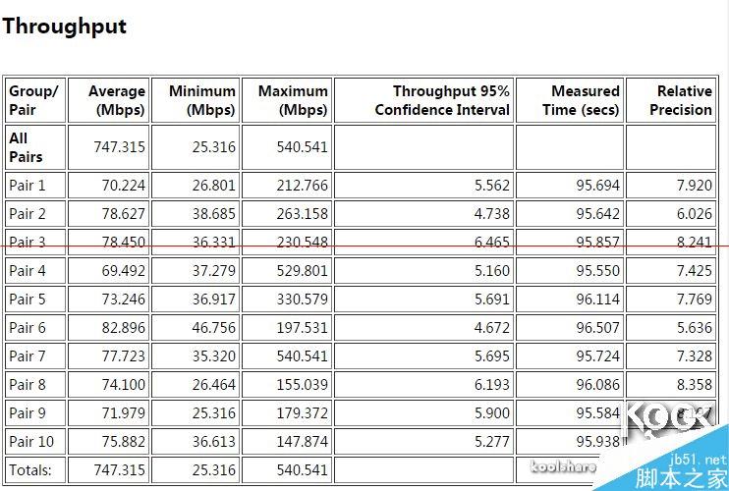
Task: Click the Minimum (Mbps) column header
Action: [x=202, y=100]
